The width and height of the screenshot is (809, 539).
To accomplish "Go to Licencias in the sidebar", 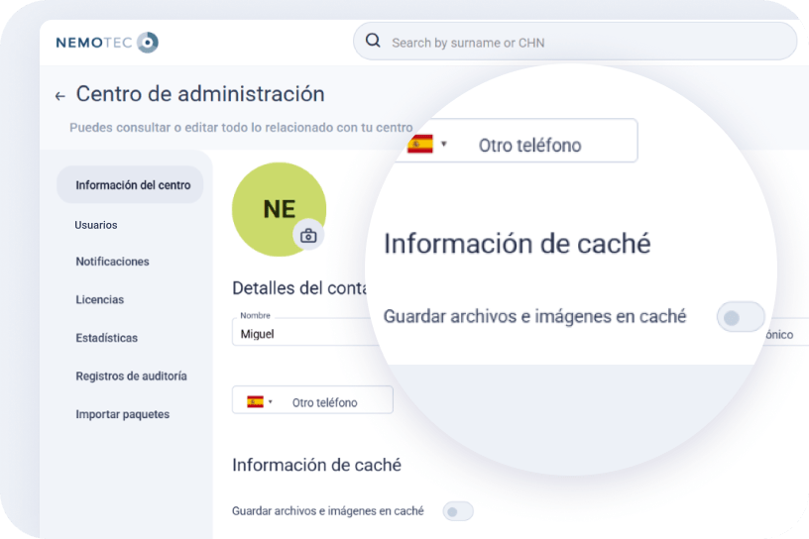I will coord(99,299).
